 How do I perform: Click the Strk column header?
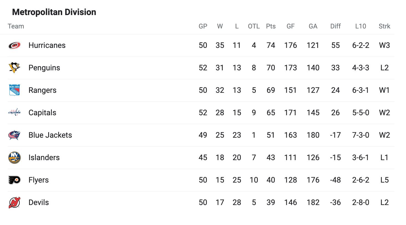click(x=384, y=26)
